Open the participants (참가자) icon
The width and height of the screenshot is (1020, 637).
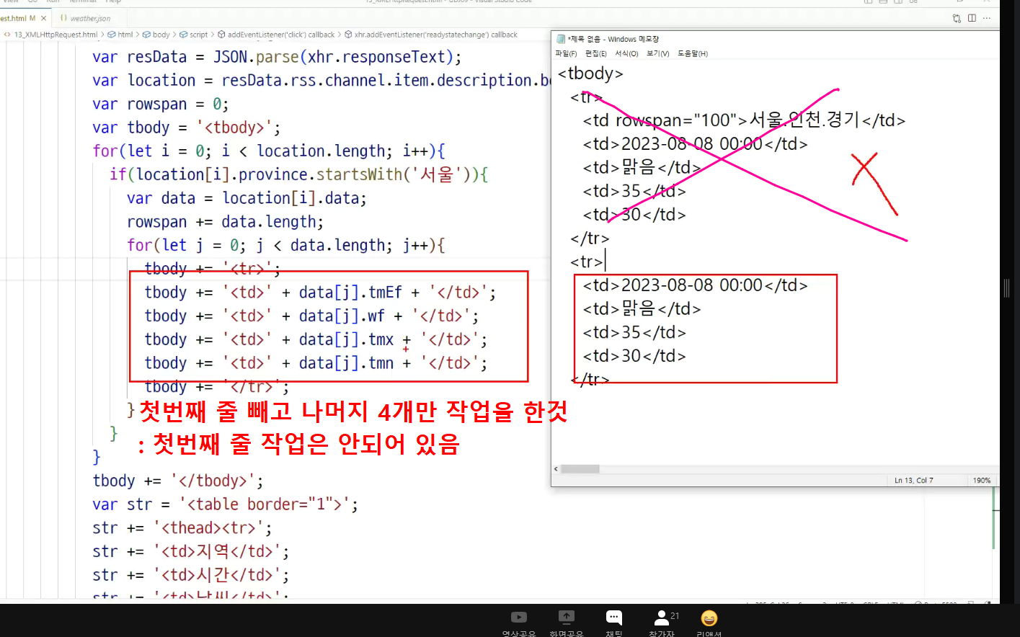coord(662,618)
